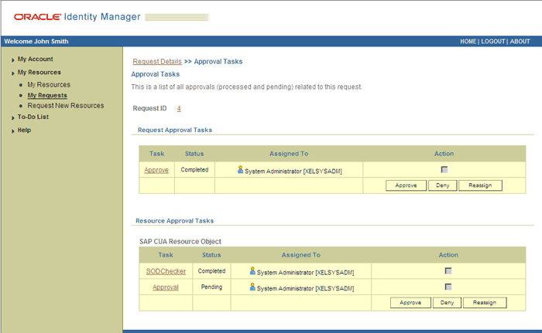Open the SODChecker task link

pos(166,271)
